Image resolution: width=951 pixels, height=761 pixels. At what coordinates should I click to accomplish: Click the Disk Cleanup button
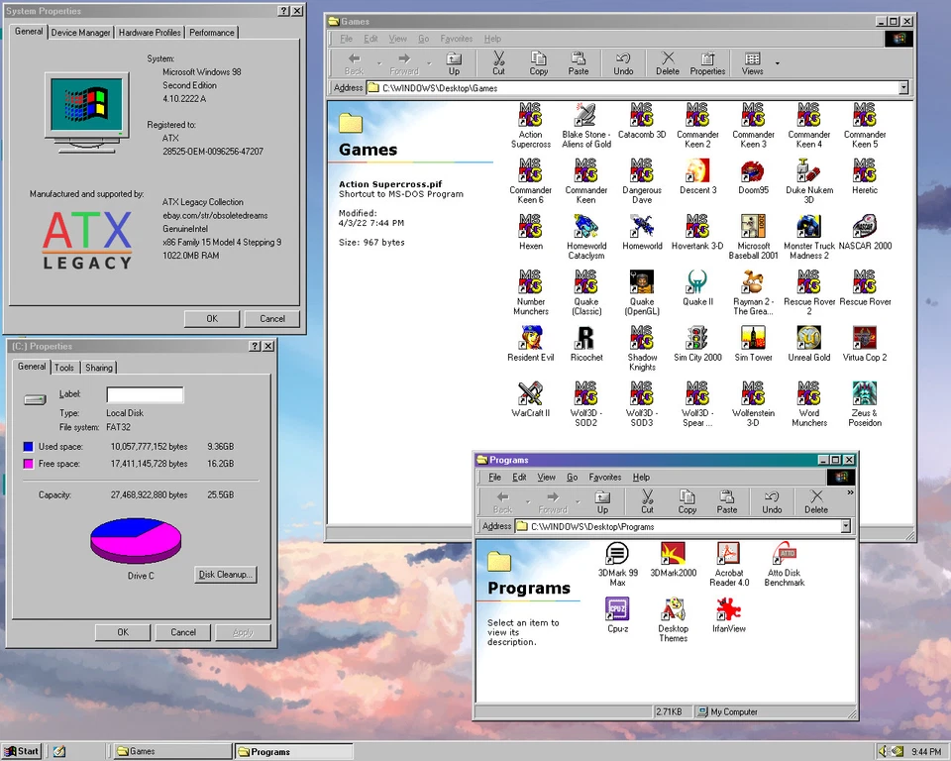click(225, 575)
